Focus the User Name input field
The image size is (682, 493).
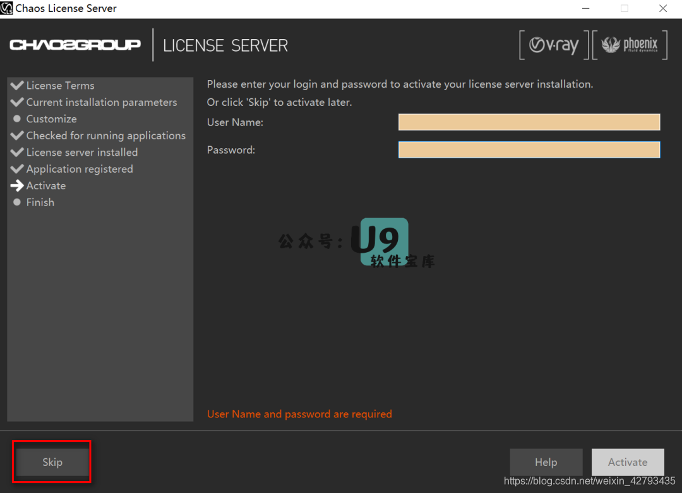click(x=529, y=122)
